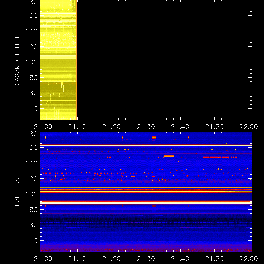
Task: Click the 21:00 time label under Palehua plot
Action: coord(43,259)
